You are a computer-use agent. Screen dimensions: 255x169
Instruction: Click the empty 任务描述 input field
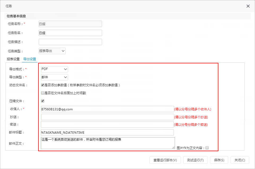[70, 42]
